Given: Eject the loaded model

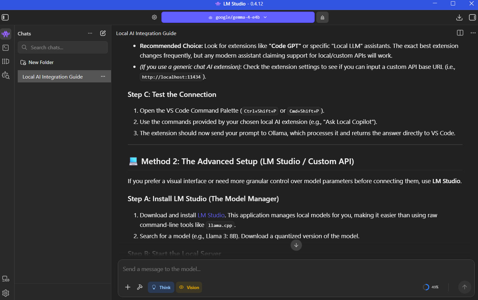Looking at the screenshot, I should point(322,17).
